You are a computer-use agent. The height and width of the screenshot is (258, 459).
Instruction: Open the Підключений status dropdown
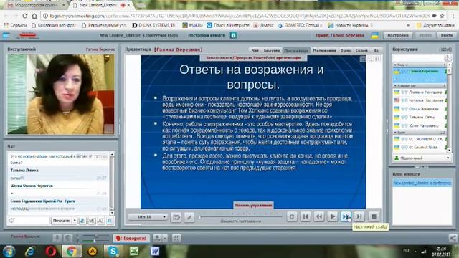[422, 158]
